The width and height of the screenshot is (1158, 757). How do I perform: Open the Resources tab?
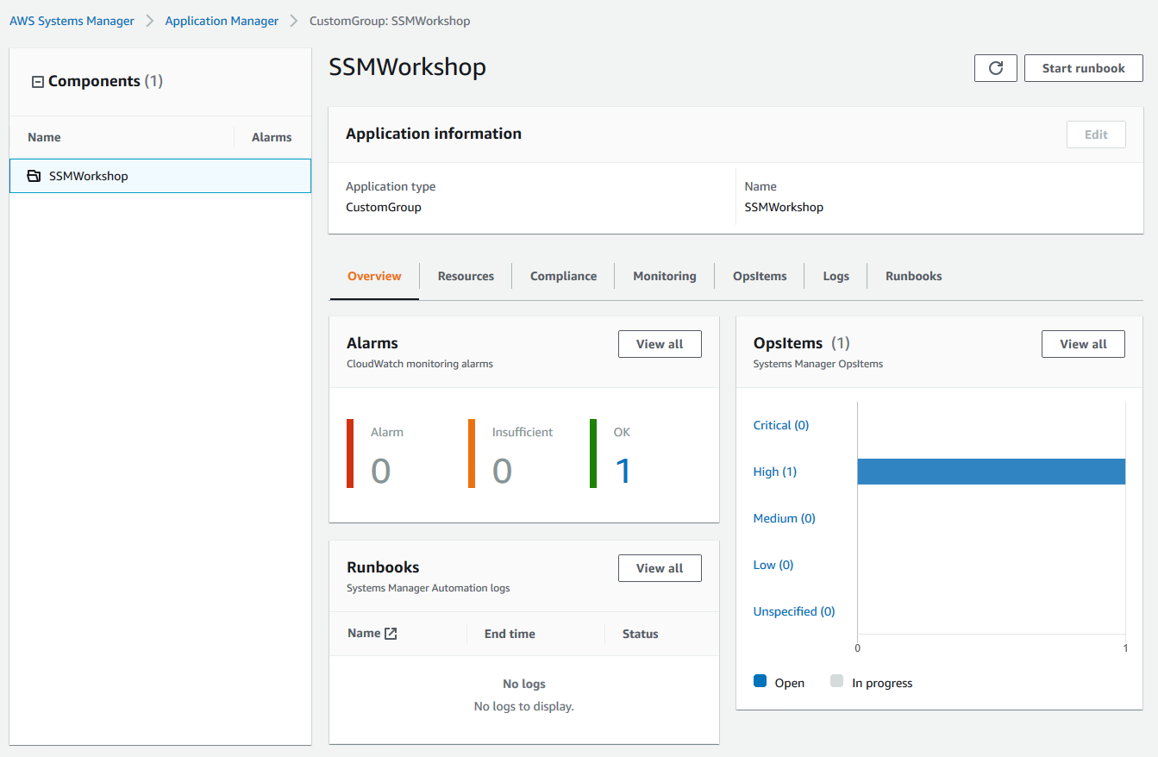pyautogui.click(x=466, y=276)
